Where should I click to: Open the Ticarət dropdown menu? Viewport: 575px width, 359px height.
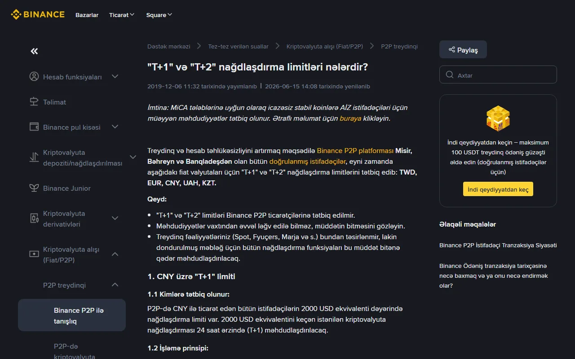tap(122, 15)
